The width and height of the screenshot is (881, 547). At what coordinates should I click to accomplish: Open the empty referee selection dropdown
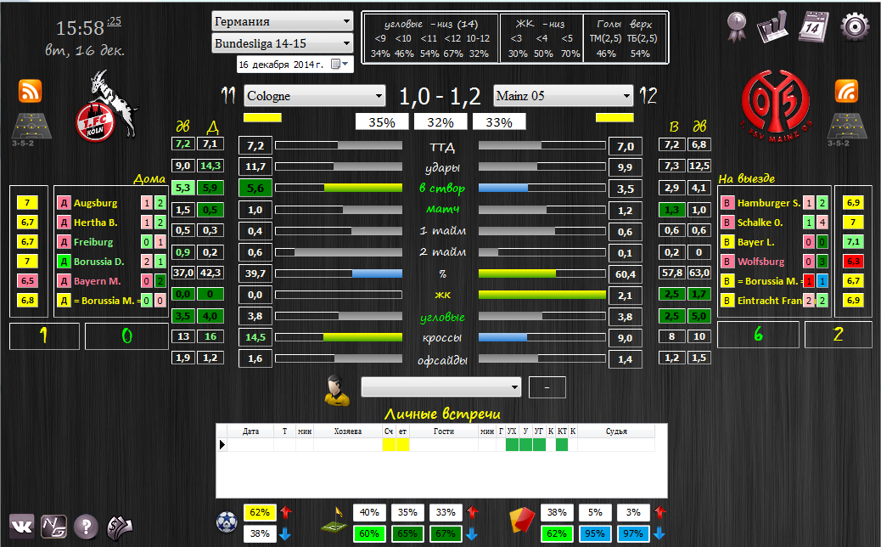tap(441, 386)
